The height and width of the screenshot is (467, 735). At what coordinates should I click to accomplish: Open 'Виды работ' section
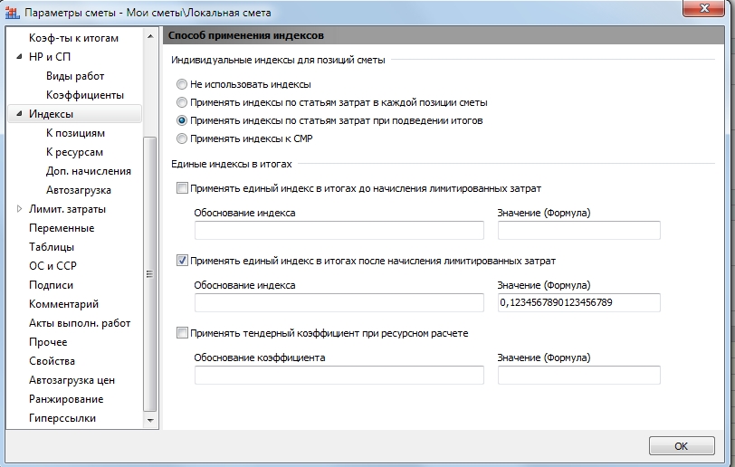(75, 76)
